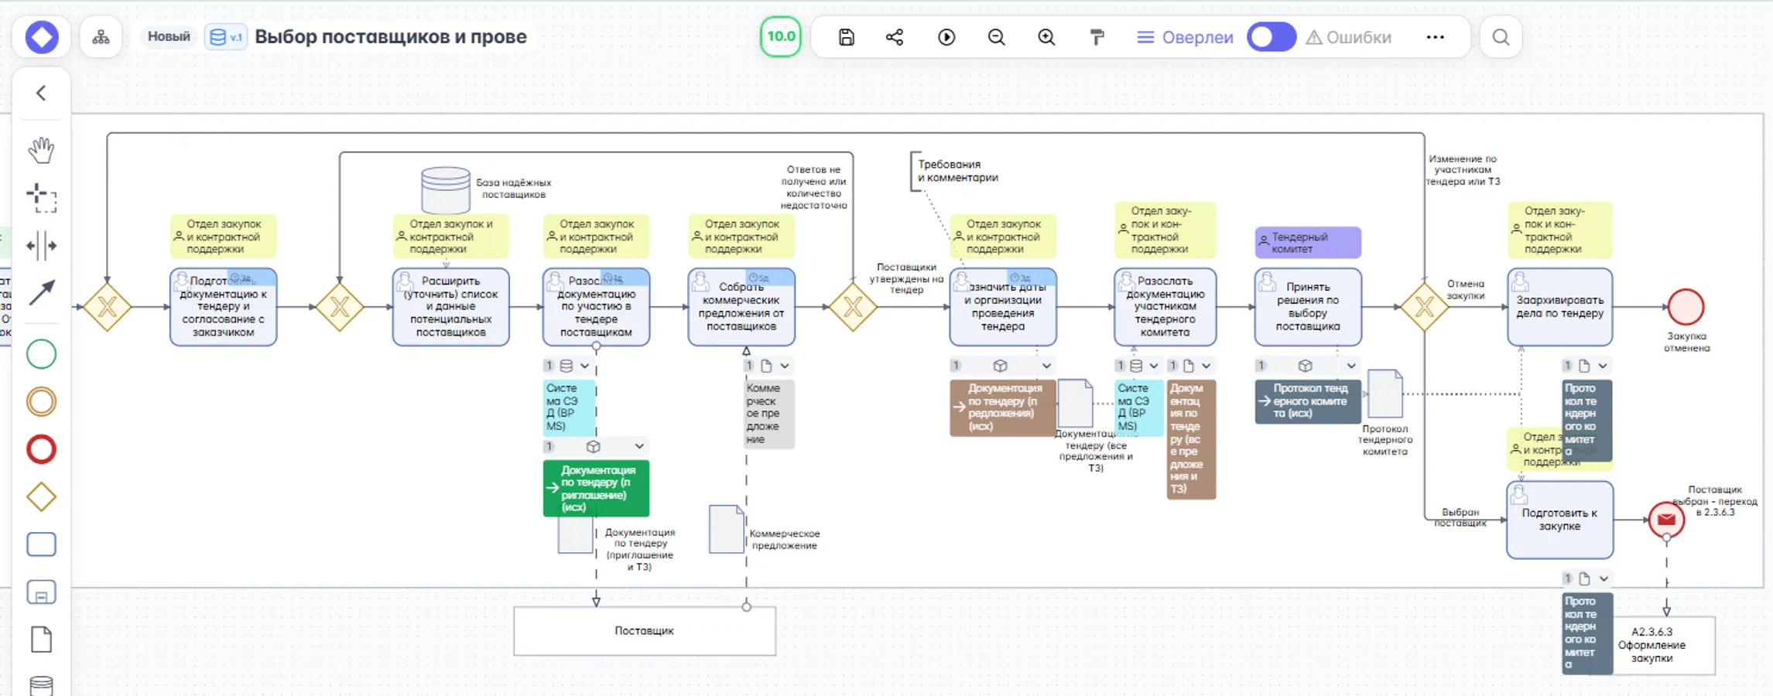Select the global connect arrow tool
The height and width of the screenshot is (696, 1773).
pos(42,292)
